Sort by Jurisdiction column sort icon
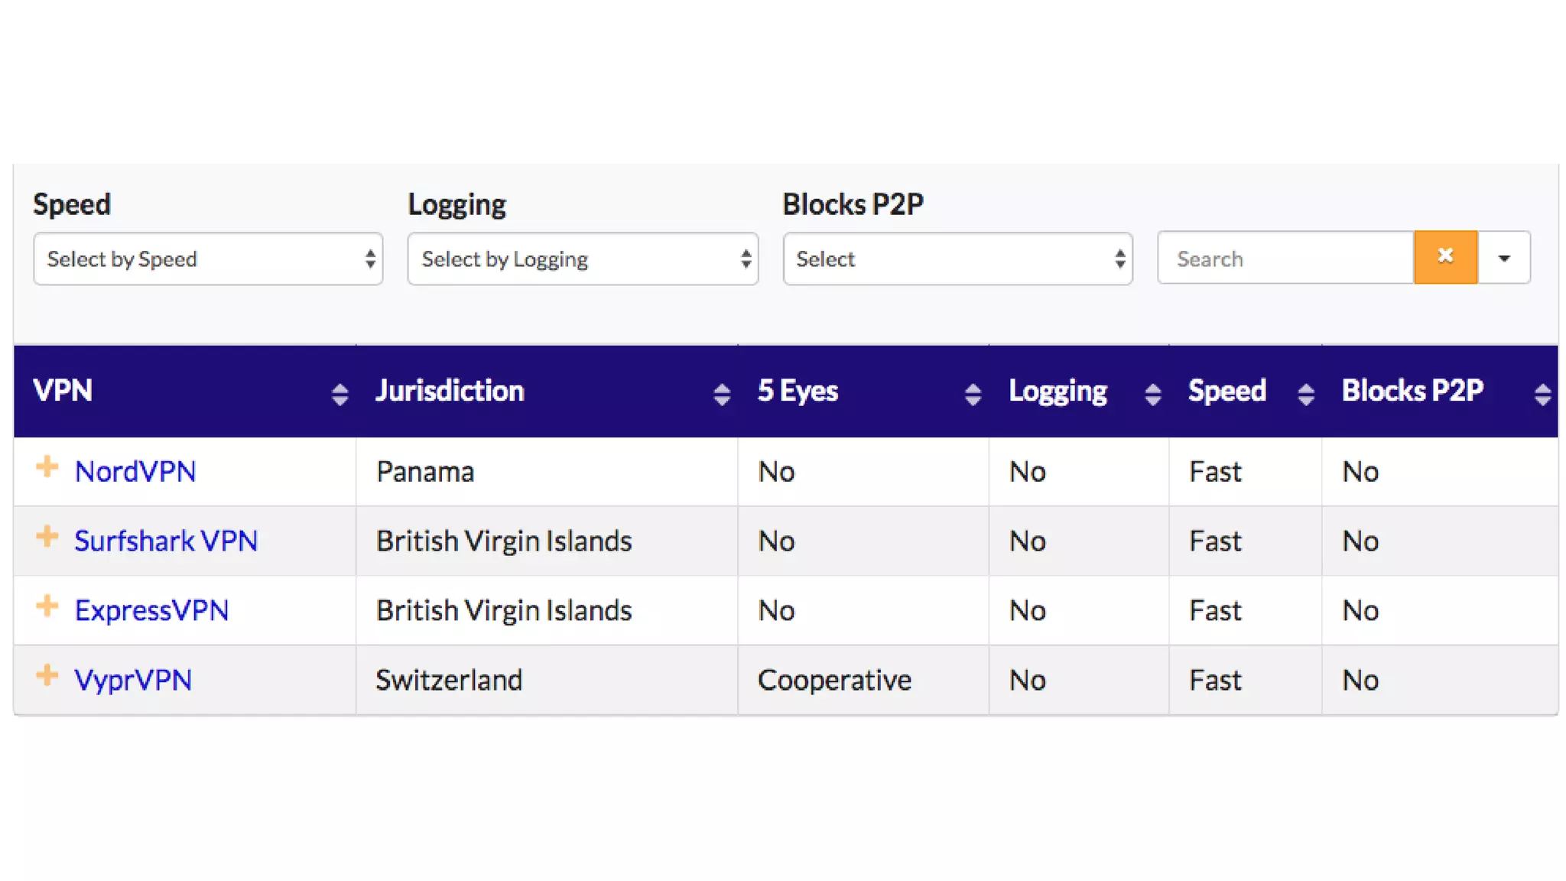Viewport: 1566px width, 881px height. click(721, 394)
